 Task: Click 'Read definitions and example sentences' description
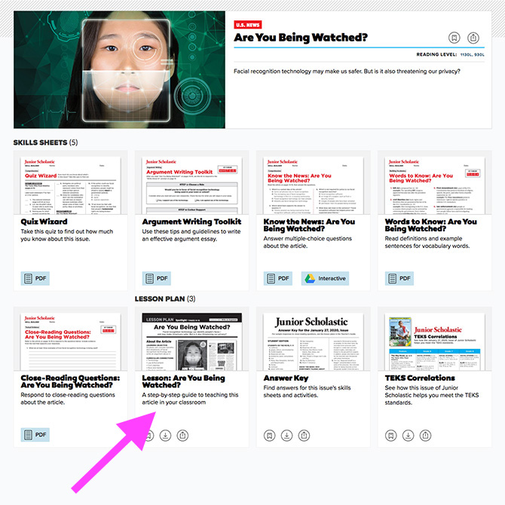[x=427, y=242]
